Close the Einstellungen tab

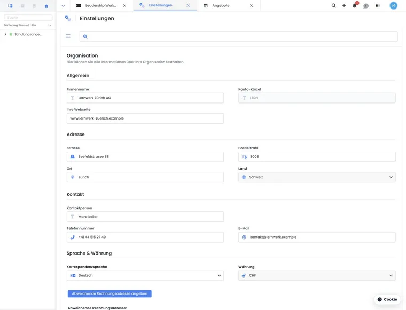click(188, 5)
